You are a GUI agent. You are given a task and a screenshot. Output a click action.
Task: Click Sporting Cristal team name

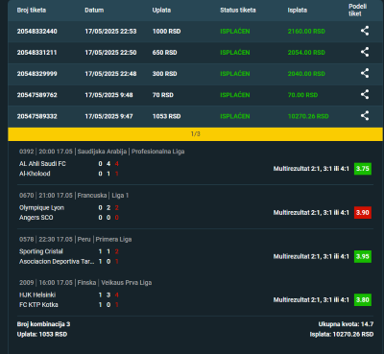[41, 251]
